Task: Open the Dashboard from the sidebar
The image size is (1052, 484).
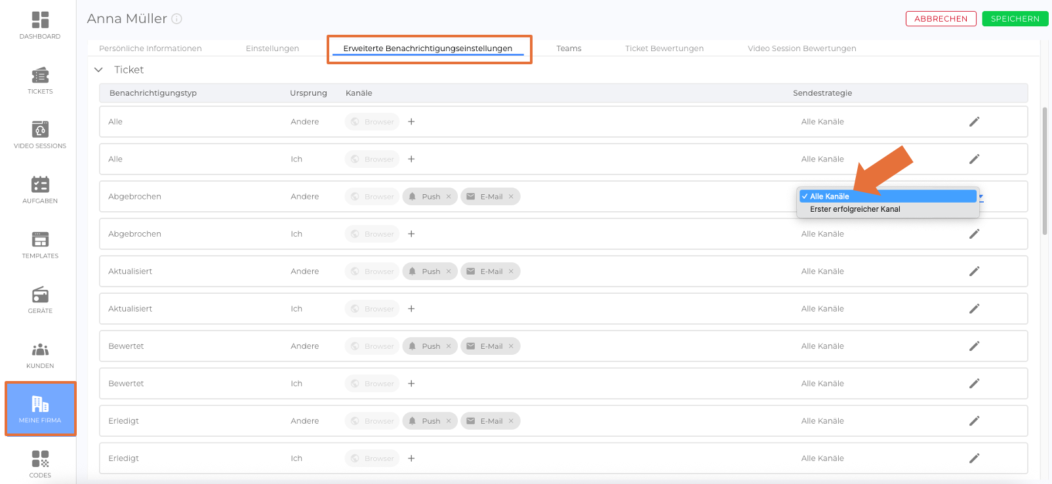Action: coord(40,25)
